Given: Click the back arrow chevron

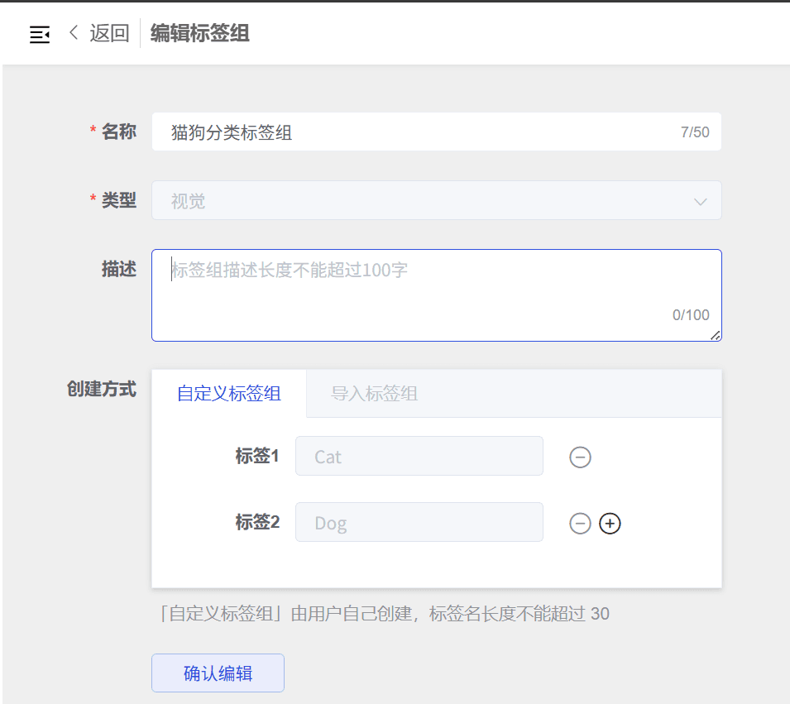Looking at the screenshot, I should point(74,33).
